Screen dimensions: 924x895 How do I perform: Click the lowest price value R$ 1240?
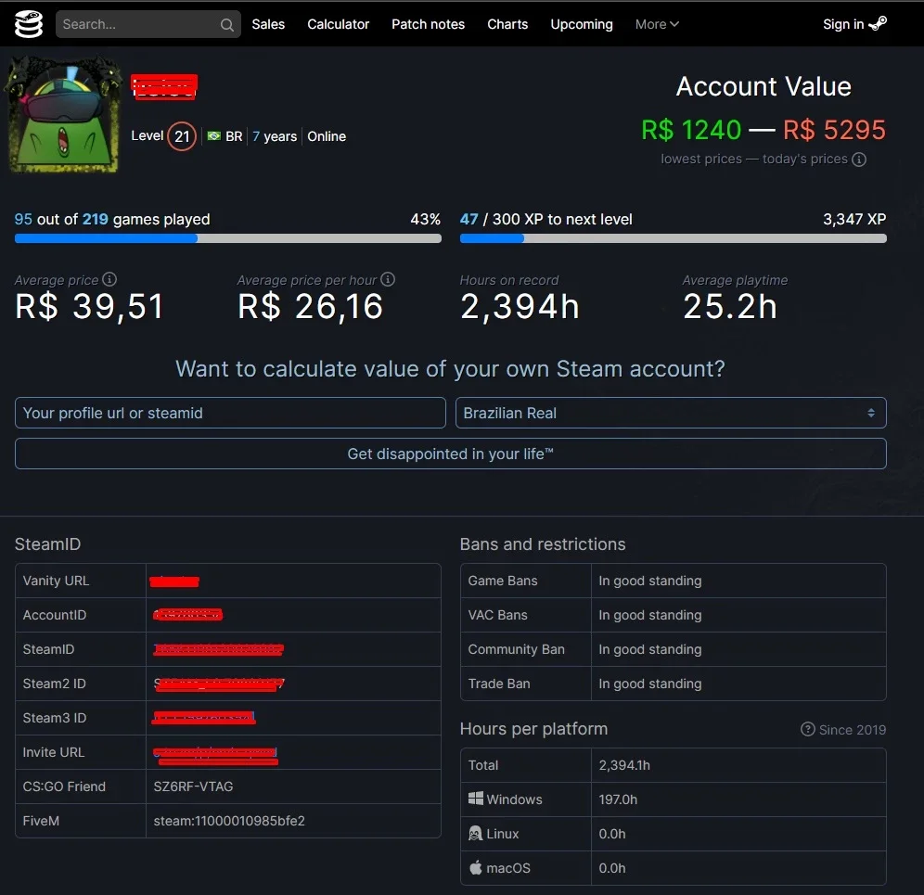pos(691,130)
